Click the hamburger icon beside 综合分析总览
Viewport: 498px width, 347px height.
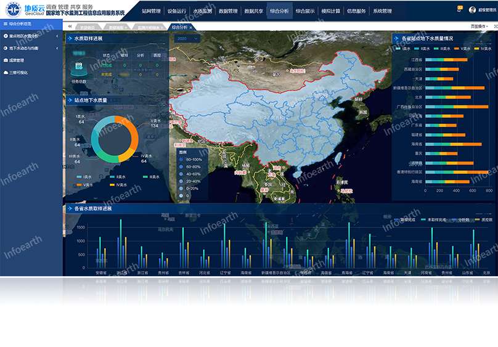coord(6,24)
